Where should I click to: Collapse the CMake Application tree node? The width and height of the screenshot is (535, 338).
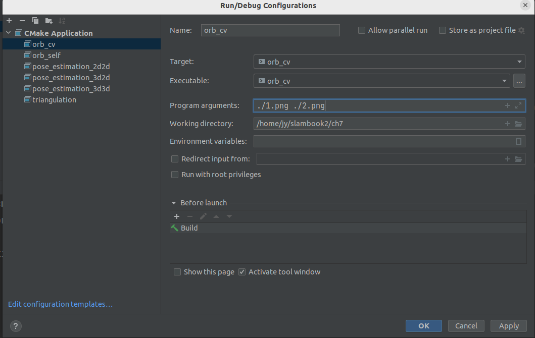9,33
